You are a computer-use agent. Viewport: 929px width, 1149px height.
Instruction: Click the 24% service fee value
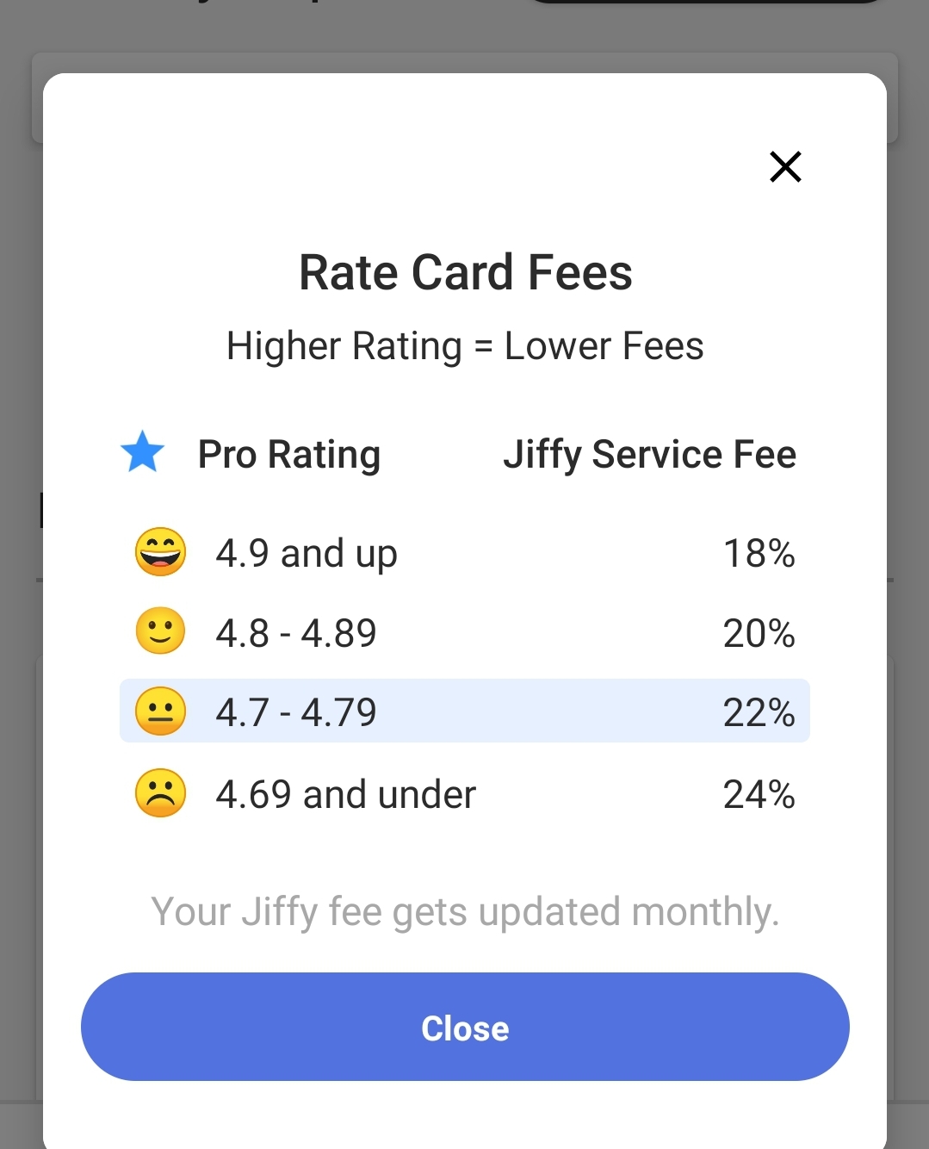[x=759, y=794]
